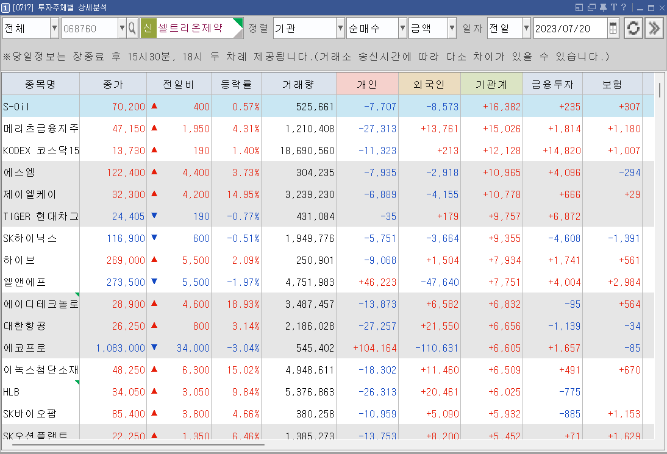Click the 외국인 value -47,640

(x=440, y=282)
